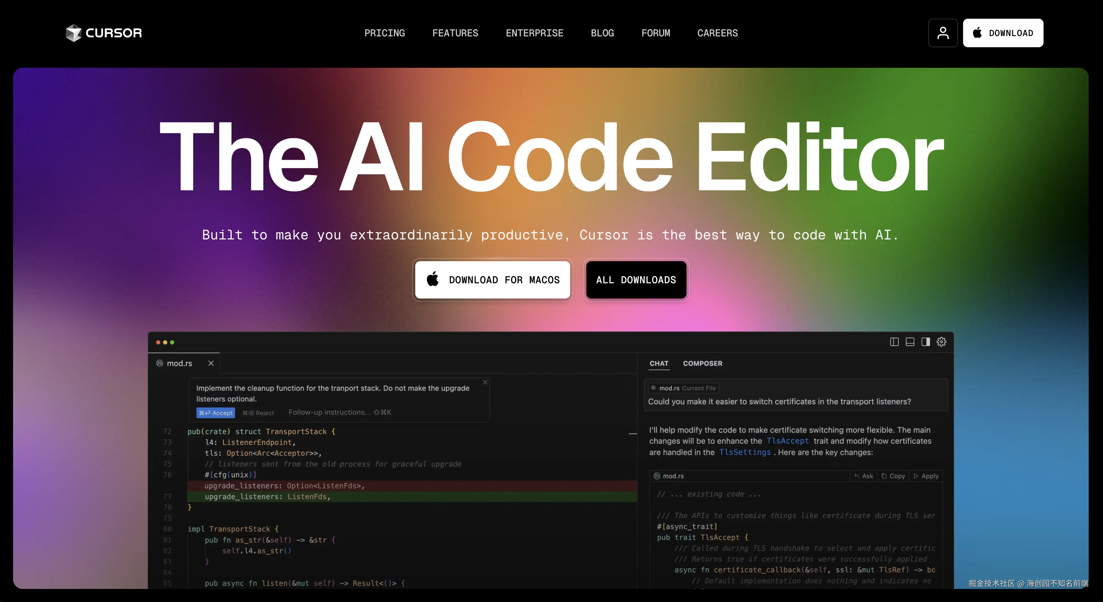Screen dimensions: 1103x602
Task: Switch to the Composer tab
Action: [703, 364]
